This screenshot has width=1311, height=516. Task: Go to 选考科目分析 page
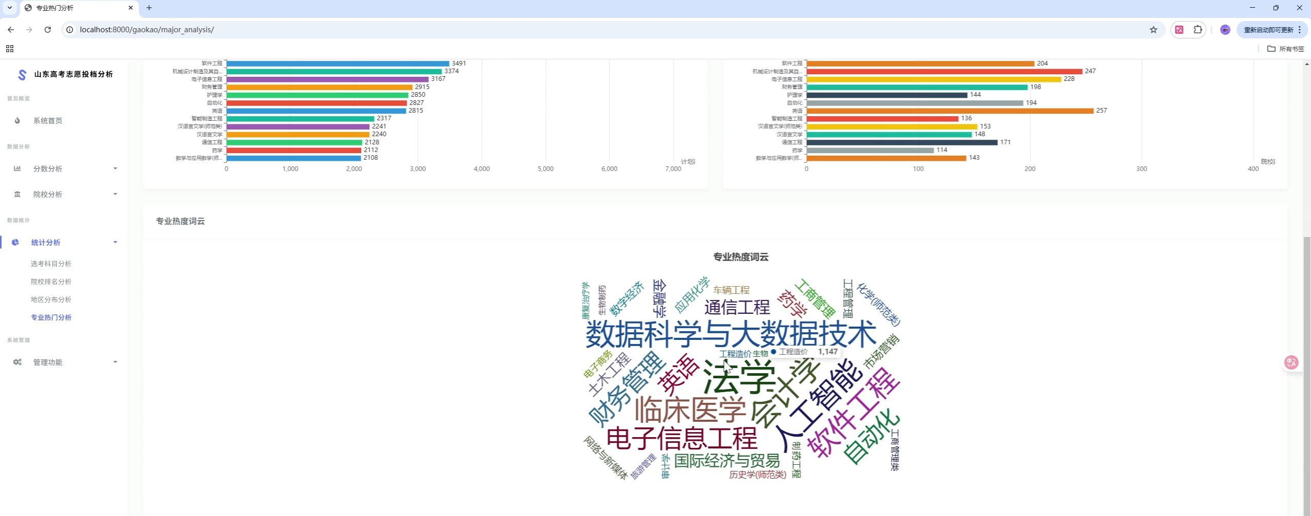click(51, 264)
